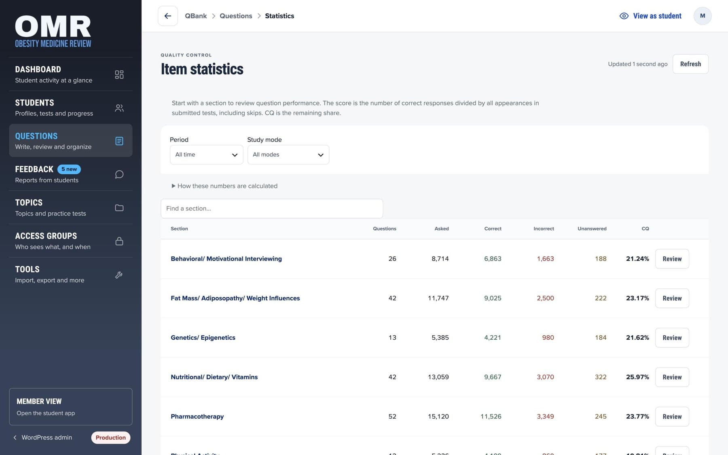The image size is (728, 455).
Task: Open the Study mode dropdown
Action: click(288, 154)
